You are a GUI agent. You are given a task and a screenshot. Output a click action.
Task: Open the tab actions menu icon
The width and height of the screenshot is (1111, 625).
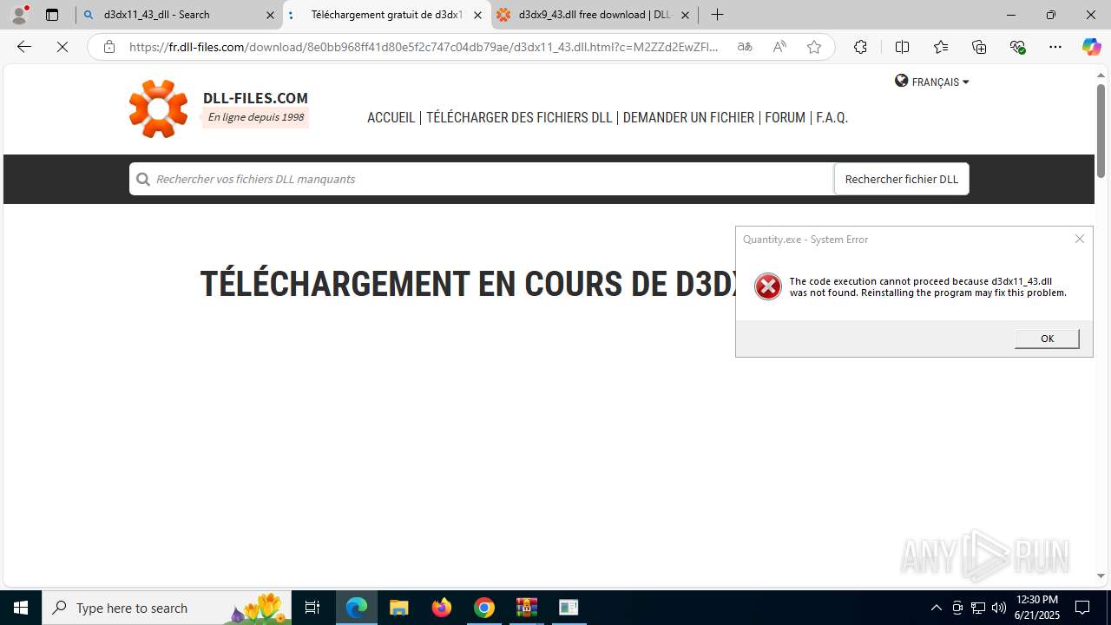pos(52,15)
